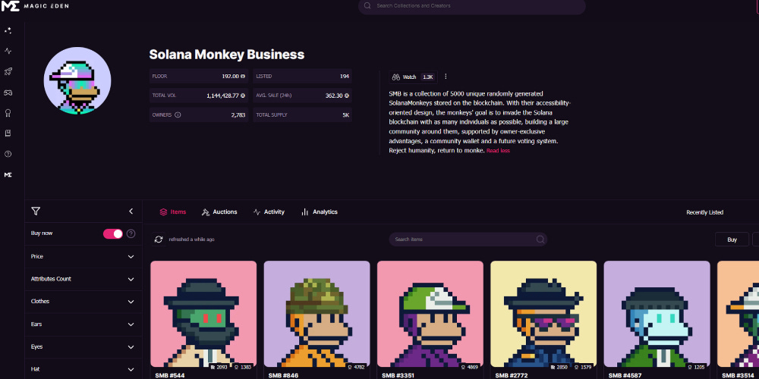The height and width of the screenshot is (379, 759).
Task: Click rank badge 4782 on SMB #846
Action: (x=357, y=367)
